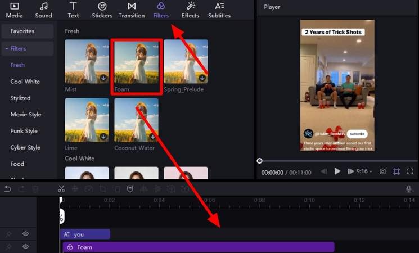Open the Transition tab
This screenshot has height=253, width=419.
(132, 10)
